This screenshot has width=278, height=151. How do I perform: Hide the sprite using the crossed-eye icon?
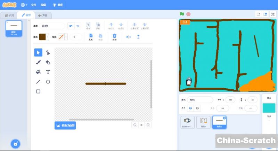197,108
